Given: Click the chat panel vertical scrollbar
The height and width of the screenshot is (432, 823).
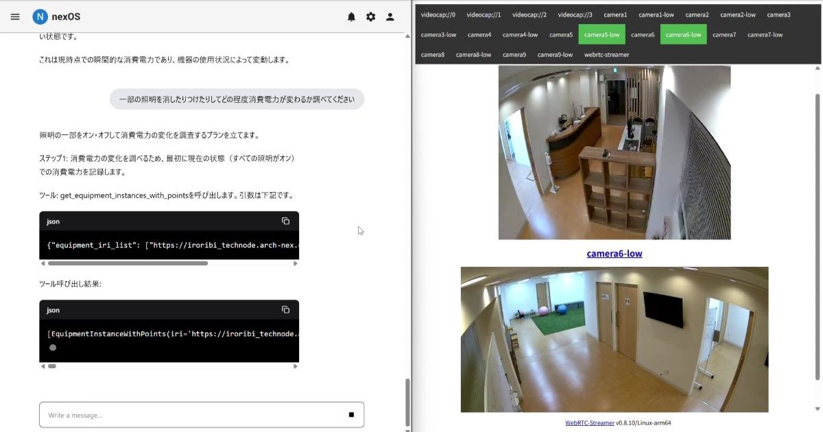Looking at the screenshot, I should pos(407,403).
